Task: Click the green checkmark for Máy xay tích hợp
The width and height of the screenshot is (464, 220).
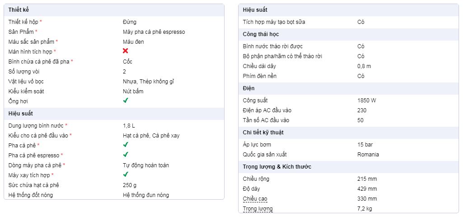Action: [x=126, y=174]
